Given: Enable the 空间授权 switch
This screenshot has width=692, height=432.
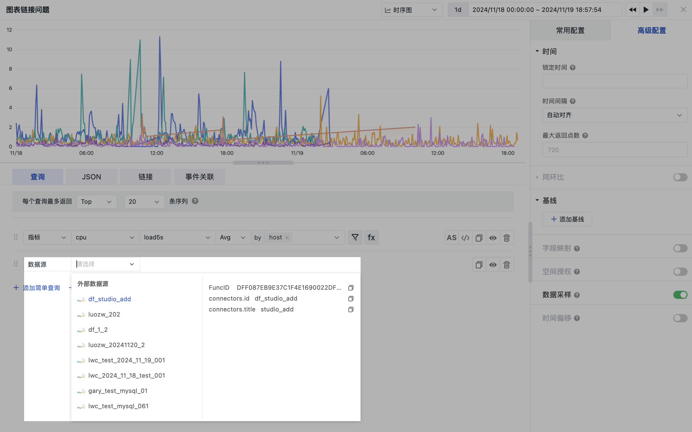Looking at the screenshot, I should [x=680, y=272].
